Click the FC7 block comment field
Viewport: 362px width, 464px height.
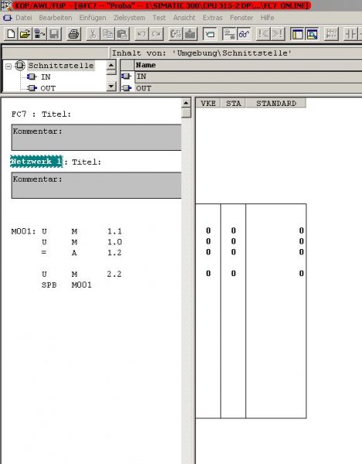pyautogui.click(x=96, y=138)
